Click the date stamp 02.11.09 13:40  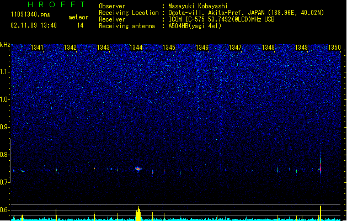point(34,25)
